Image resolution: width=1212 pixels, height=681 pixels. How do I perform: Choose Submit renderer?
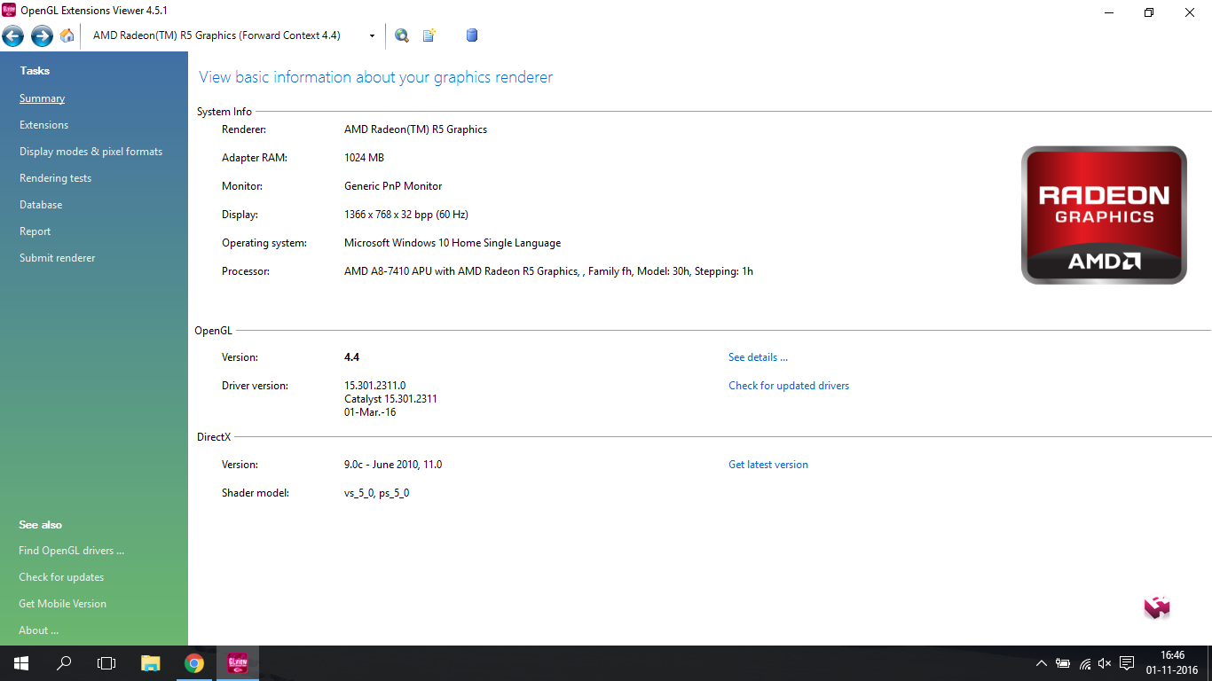(57, 258)
